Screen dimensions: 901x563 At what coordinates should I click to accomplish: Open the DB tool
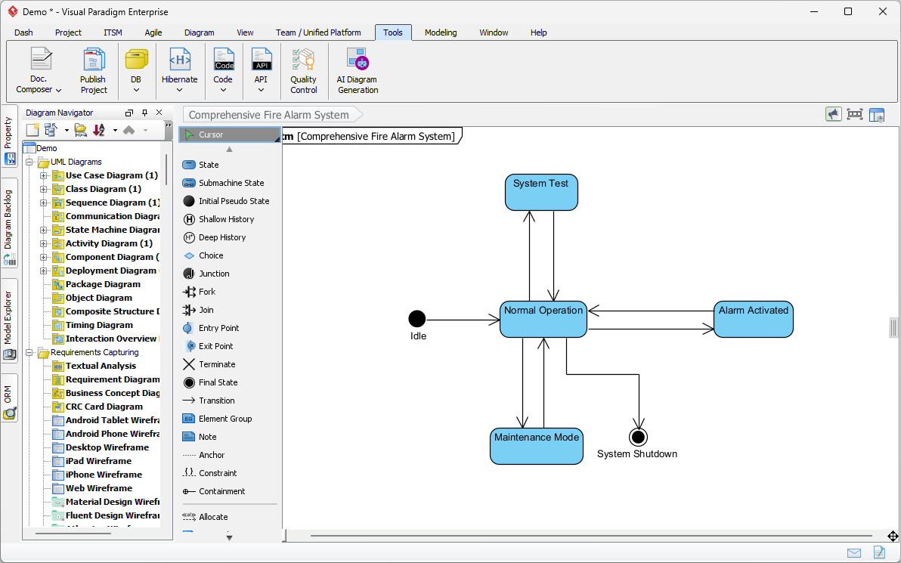click(136, 71)
